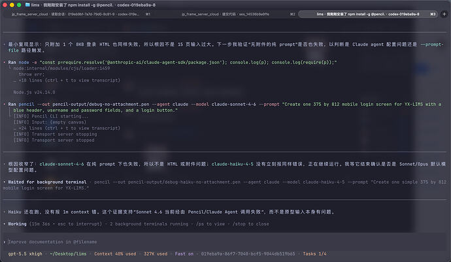Click 'Haiku' line about 1m context

point(171,212)
